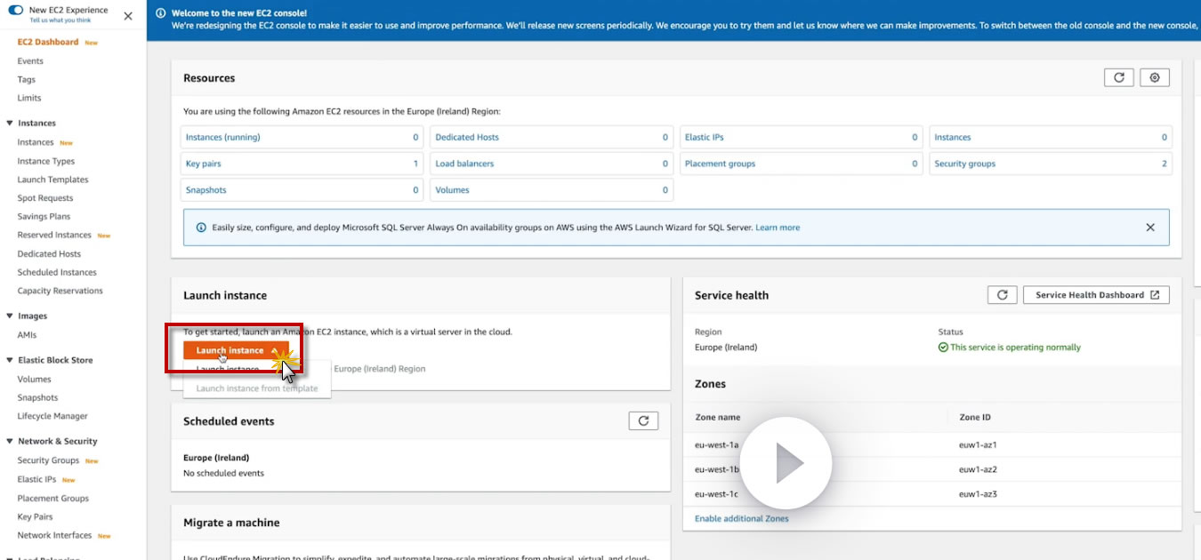
Task: Choose Launch instance from template option
Action: (x=256, y=388)
